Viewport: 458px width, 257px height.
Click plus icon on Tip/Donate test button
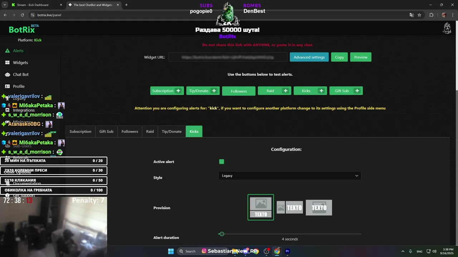[214, 91]
